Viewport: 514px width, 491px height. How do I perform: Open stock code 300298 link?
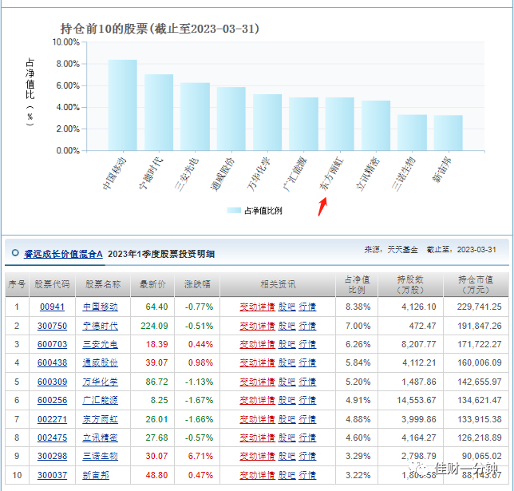[x=52, y=456]
